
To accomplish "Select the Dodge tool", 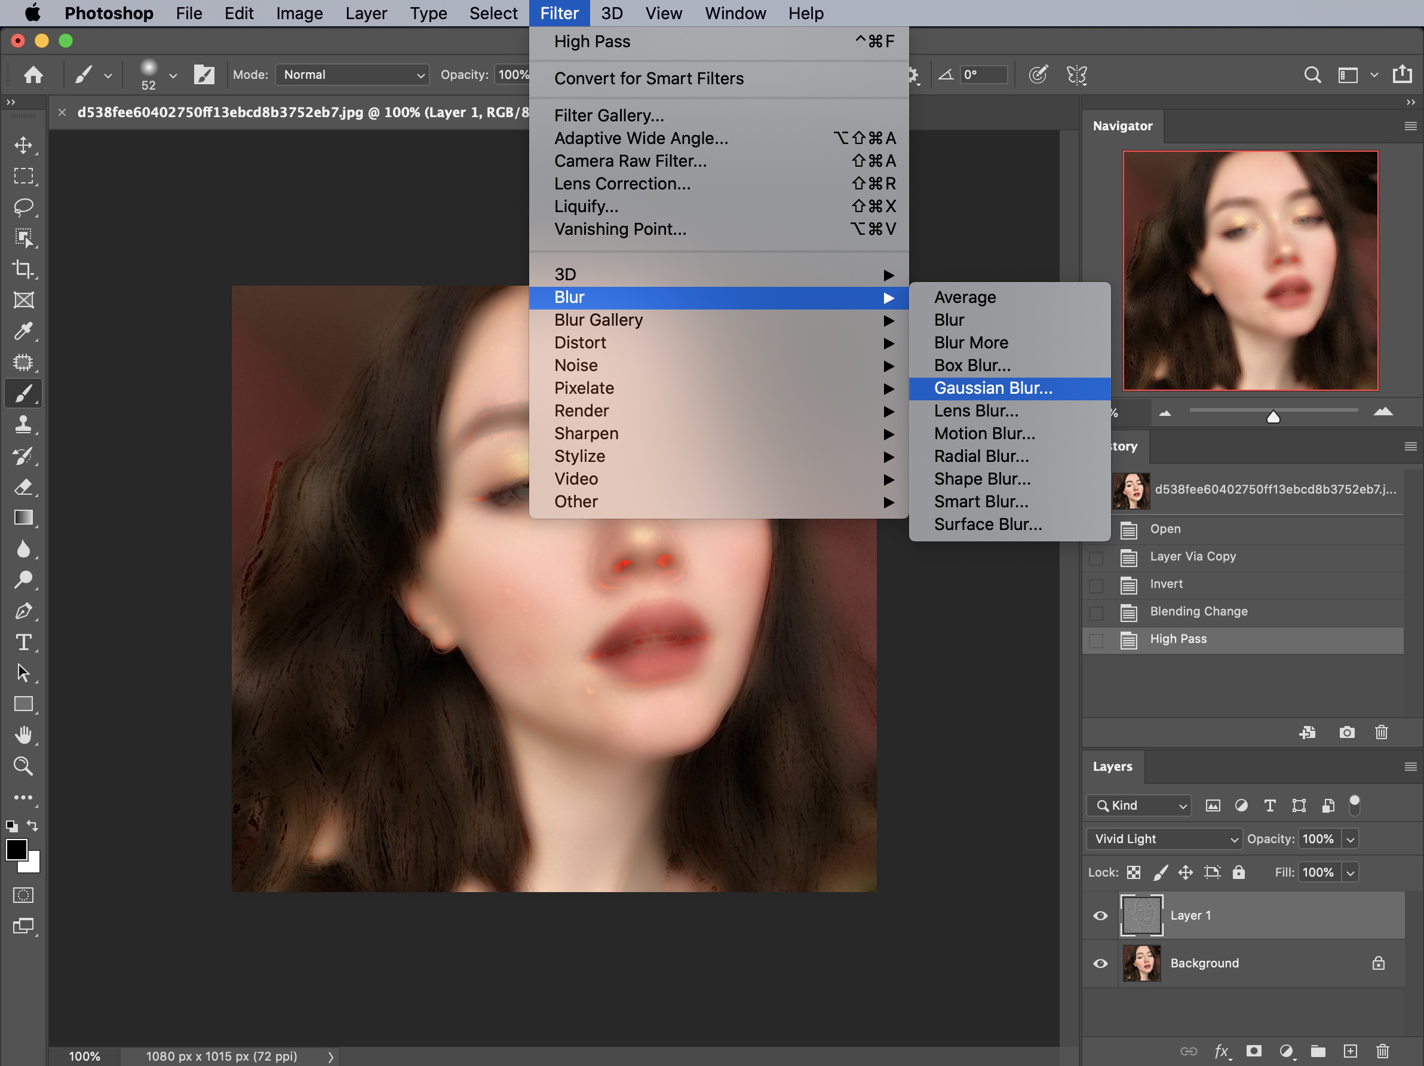I will [x=24, y=580].
